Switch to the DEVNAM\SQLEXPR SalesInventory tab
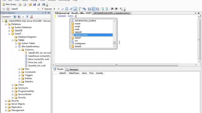The width and height of the screenshot is (202, 113). [x=111, y=13]
